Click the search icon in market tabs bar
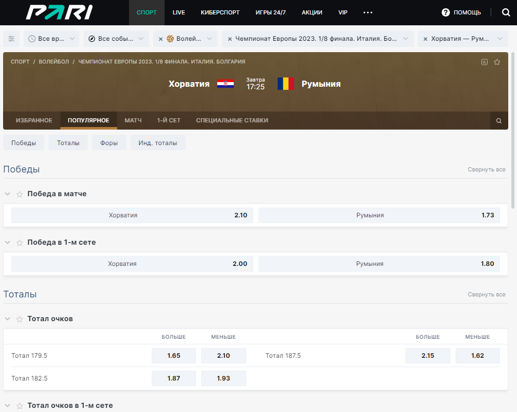The image size is (517, 412). click(499, 121)
